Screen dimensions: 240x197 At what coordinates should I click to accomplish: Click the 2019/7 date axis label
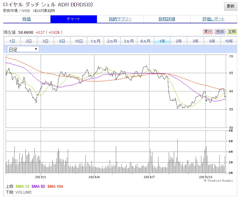149,177
